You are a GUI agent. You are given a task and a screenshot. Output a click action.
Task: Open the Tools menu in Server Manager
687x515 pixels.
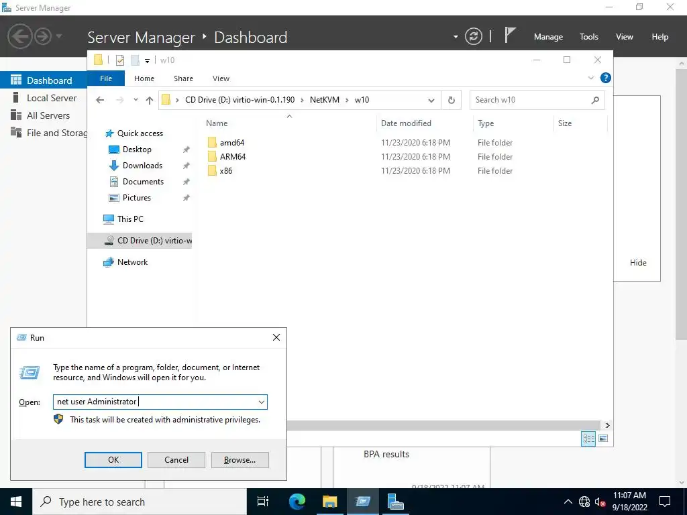pos(589,37)
